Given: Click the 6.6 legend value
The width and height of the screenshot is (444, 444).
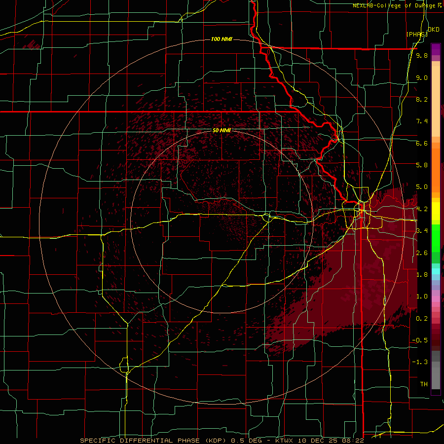Looking at the screenshot, I should (x=422, y=143).
